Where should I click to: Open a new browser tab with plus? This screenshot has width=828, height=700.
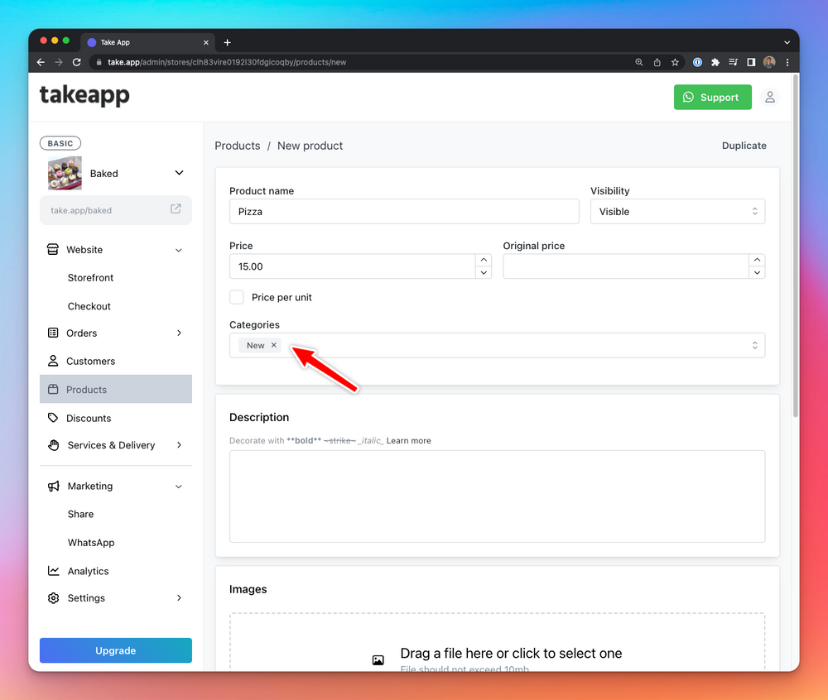(x=228, y=43)
